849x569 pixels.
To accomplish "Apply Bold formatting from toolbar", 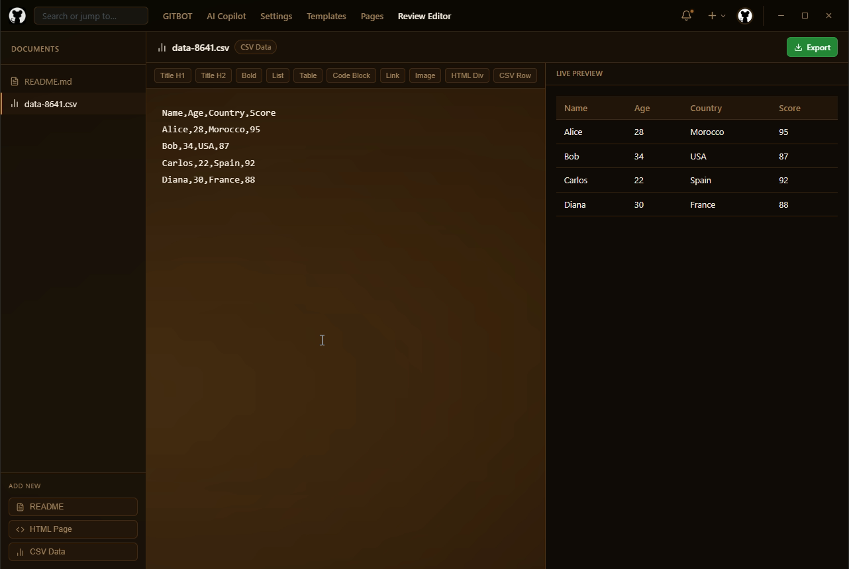I will 249,75.
